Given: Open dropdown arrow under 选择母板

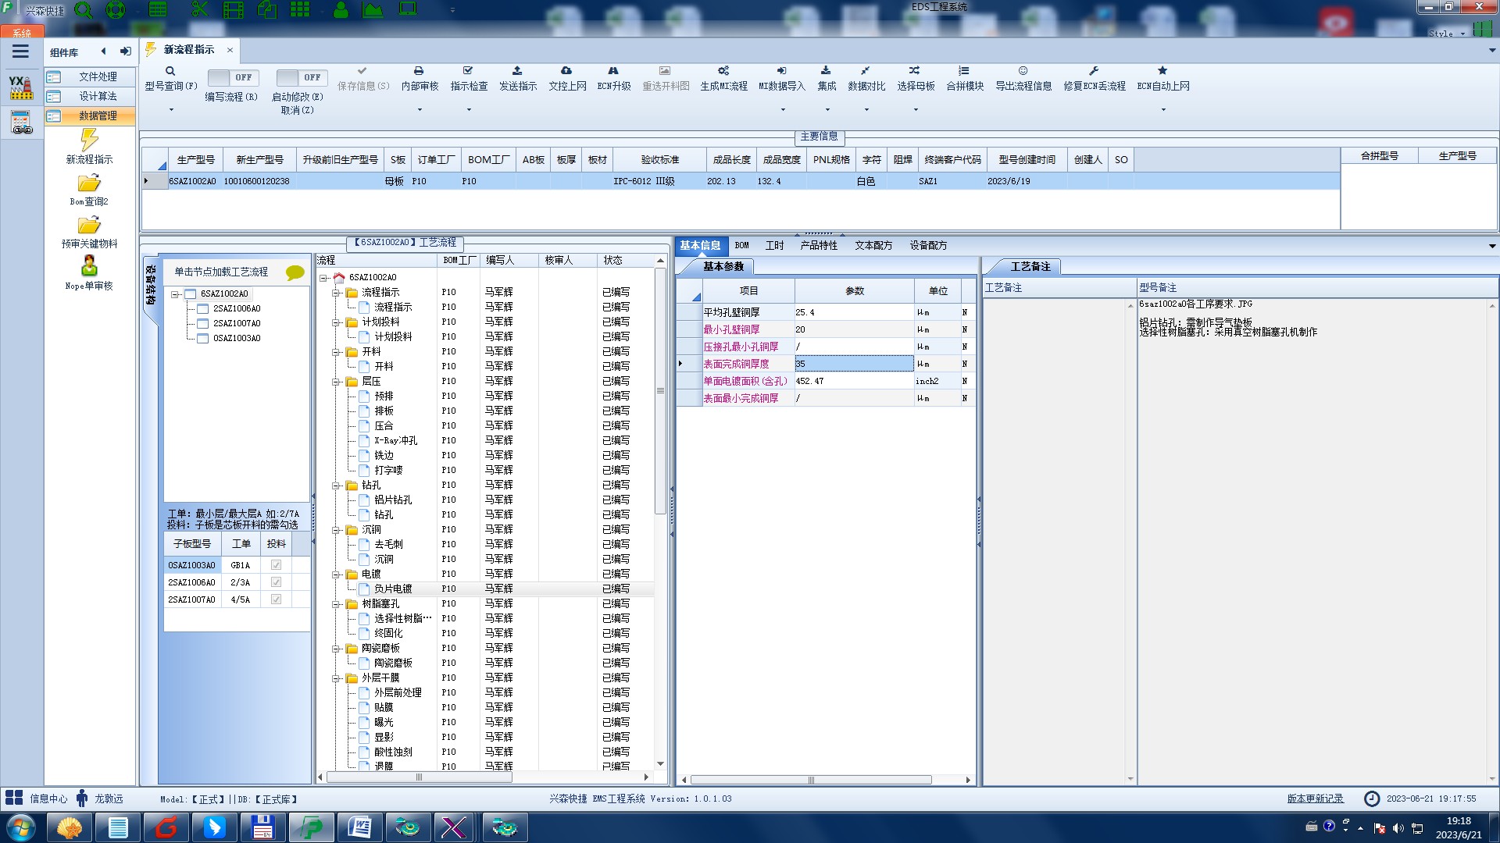Looking at the screenshot, I should (x=916, y=110).
